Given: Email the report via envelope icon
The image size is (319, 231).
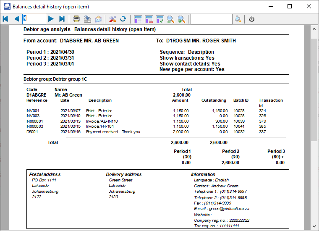Looking at the screenshot, I should (98, 19).
